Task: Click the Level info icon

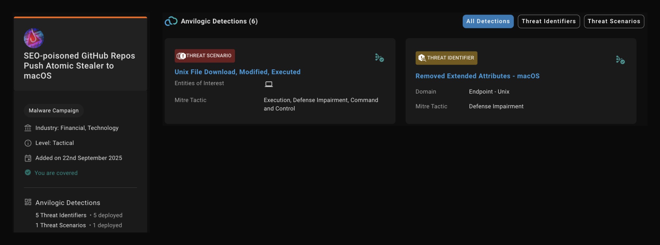Action: [x=28, y=143]
